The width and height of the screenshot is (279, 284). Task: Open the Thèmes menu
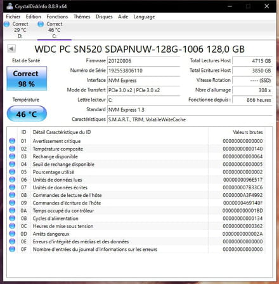(x=82, y=17)
